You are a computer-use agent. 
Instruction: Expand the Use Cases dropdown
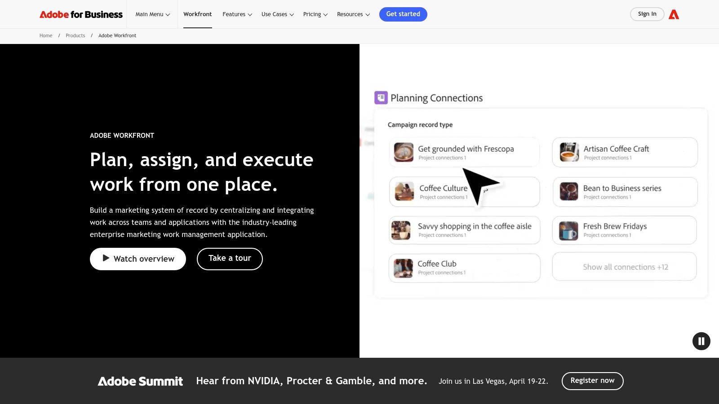(277, 14)
